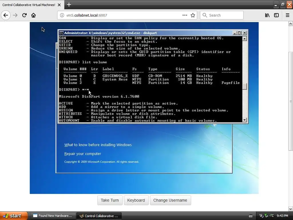This screenshot has width=293, height=220.
Task: Click the browser page vertical scrollbar thumb
Action: tap(291, 101)
